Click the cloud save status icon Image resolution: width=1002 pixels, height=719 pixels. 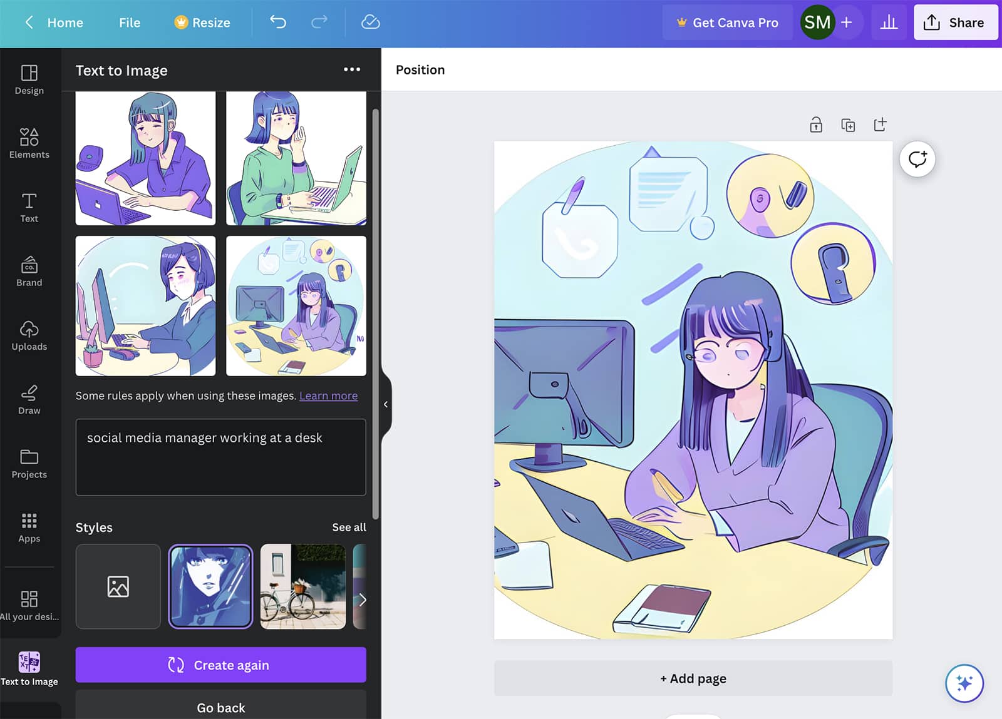coord(371,23)
